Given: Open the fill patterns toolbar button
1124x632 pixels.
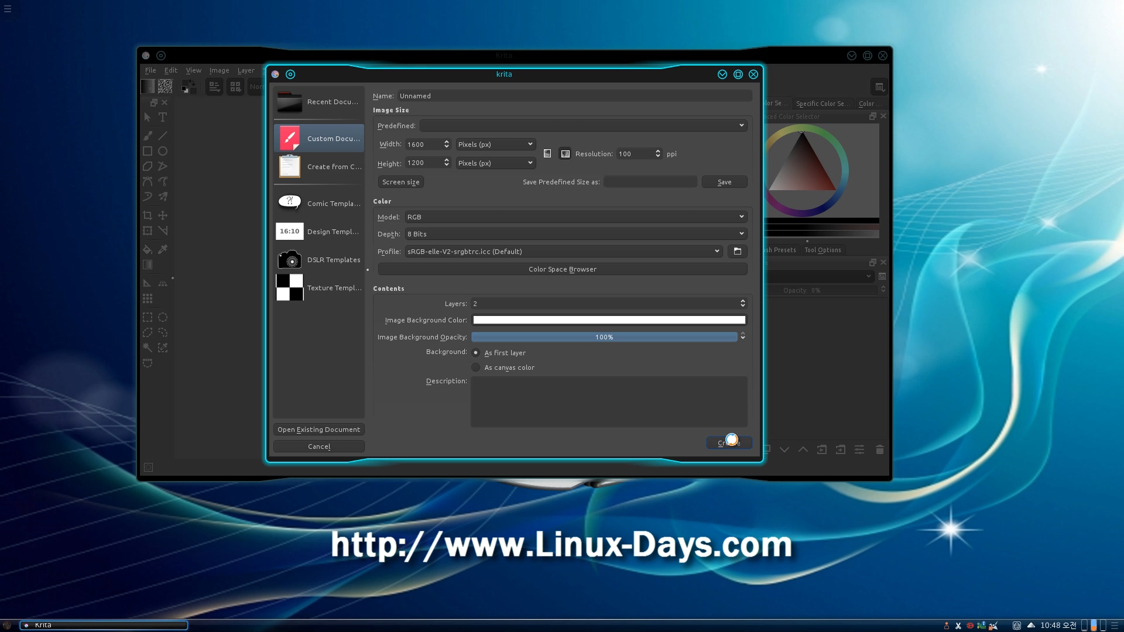Looking at the screenshot, I should click(165, 87).
